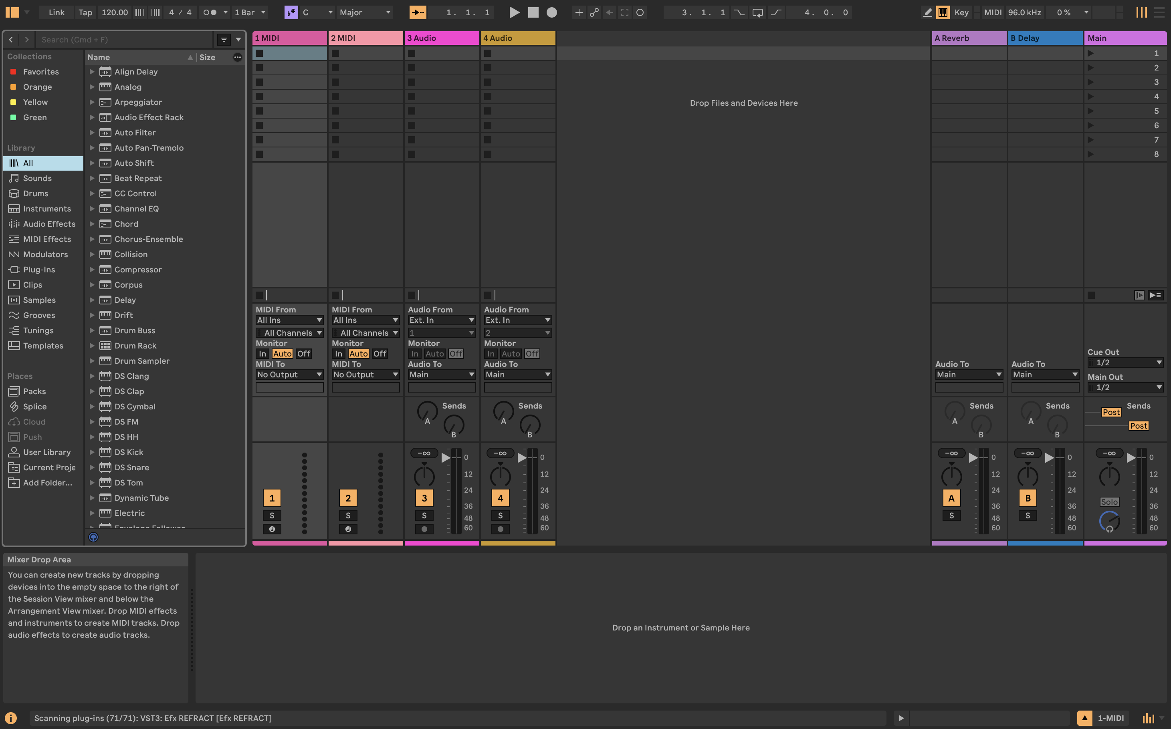Solo audio track 3
Screen dimensions: 1171x729
[x=424, y=516]
